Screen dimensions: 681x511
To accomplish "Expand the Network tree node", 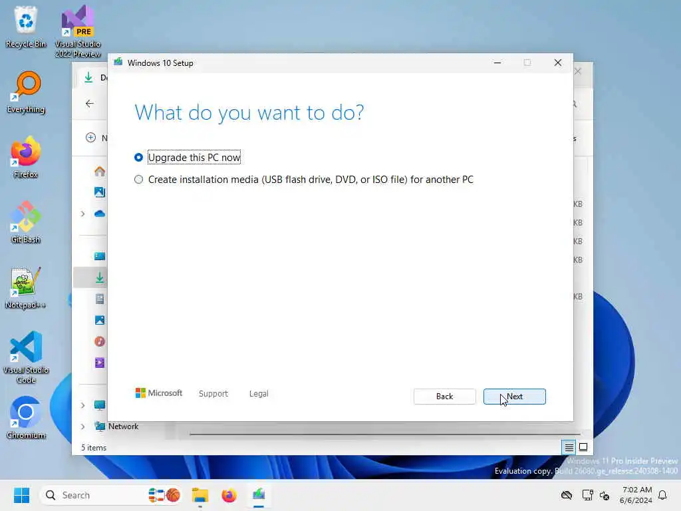I will click(82, 426).
